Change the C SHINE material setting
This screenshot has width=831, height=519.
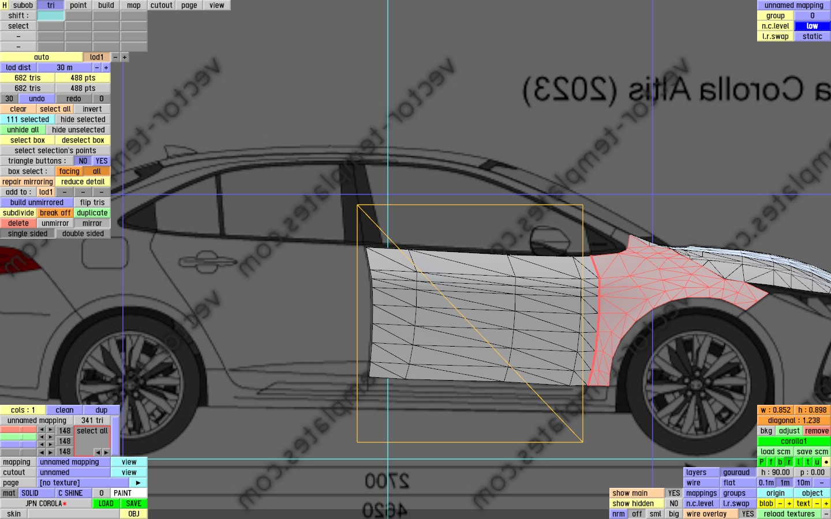74,493
